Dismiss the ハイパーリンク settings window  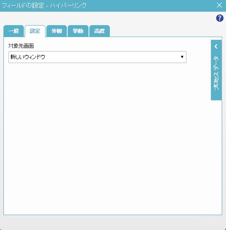pyautogui.click(x=219, y=5)
